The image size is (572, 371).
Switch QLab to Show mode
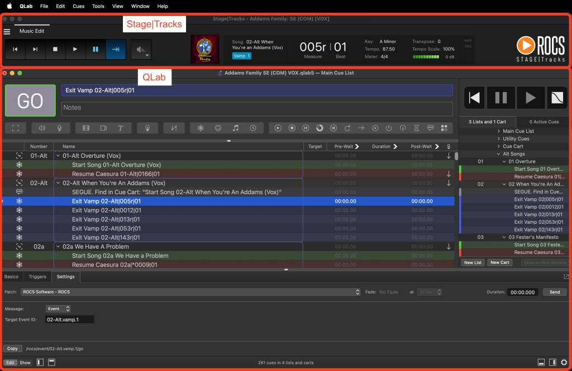pos(25,363)
